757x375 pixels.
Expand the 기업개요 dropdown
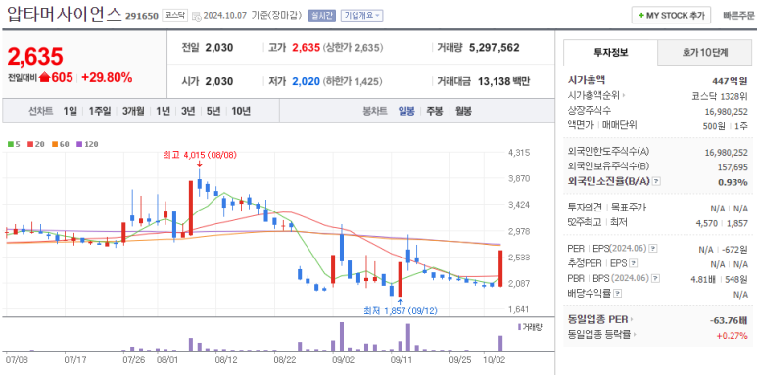[x=361, y=15]
